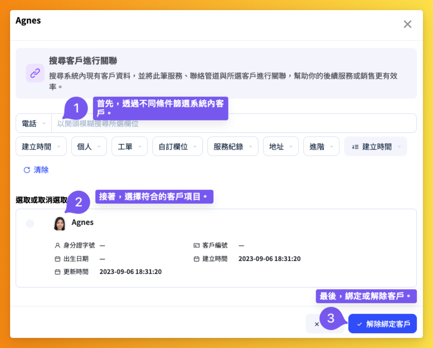The height and width of the screenshot is (348, 433).
Task: Open the 電話 search field dropdown
Action: pyautogui.click(x=34, y=124)
